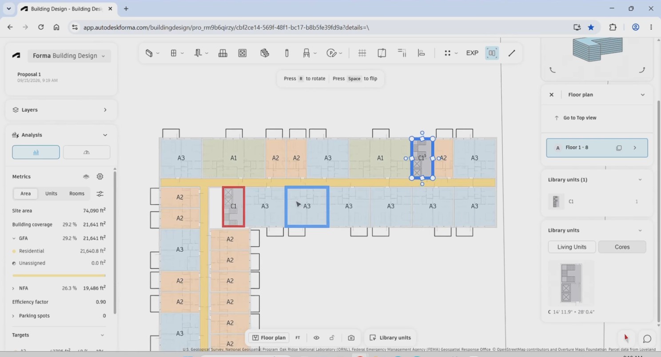Switch to the gauge analysis view
Viewport: 661px width, 357px height.
[x=87, y=152]
